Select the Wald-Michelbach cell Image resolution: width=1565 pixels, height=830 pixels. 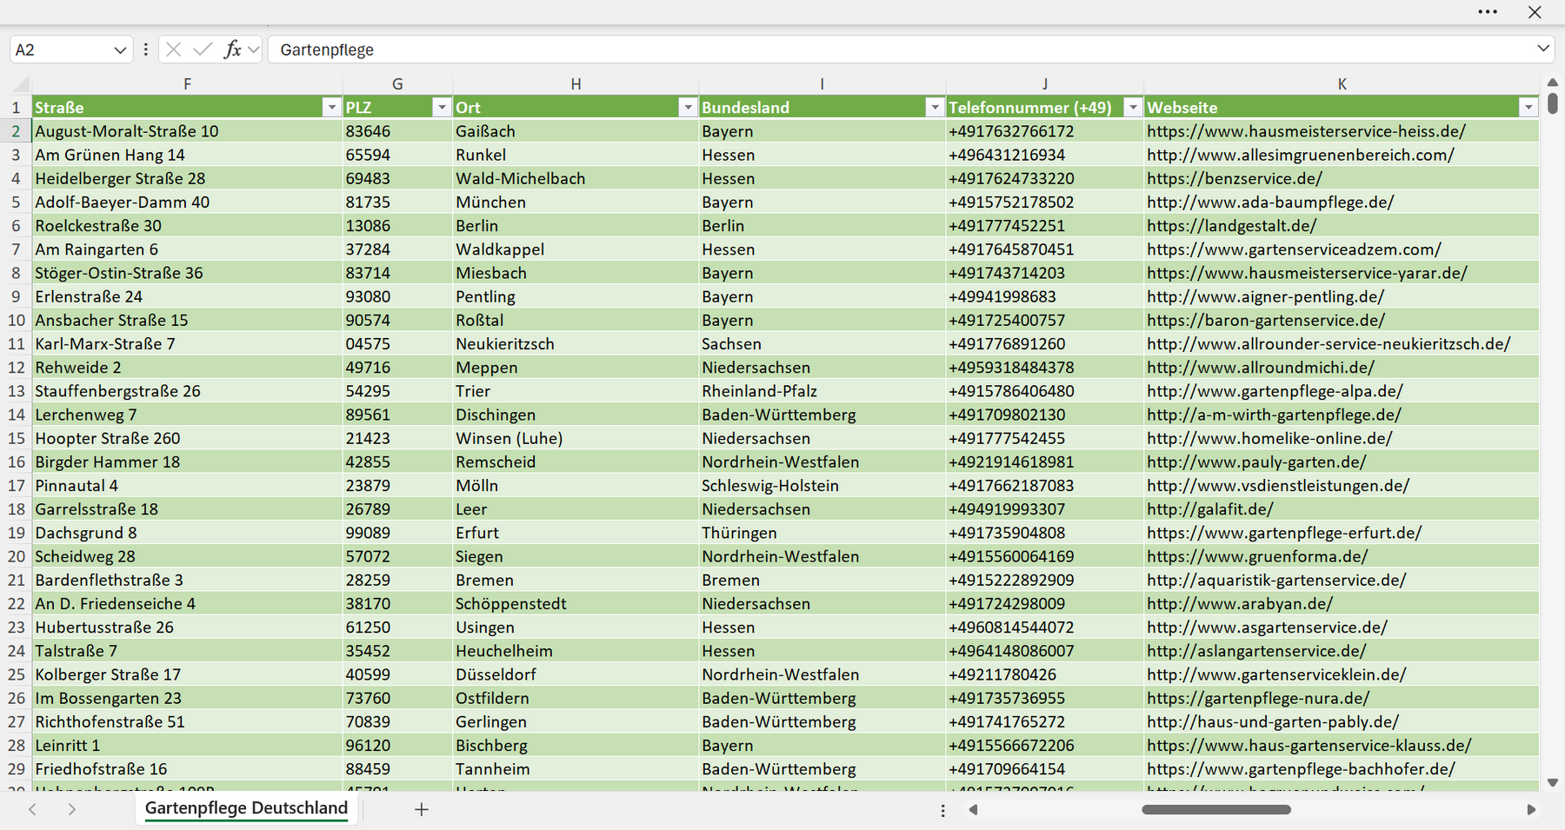(576, 178)
